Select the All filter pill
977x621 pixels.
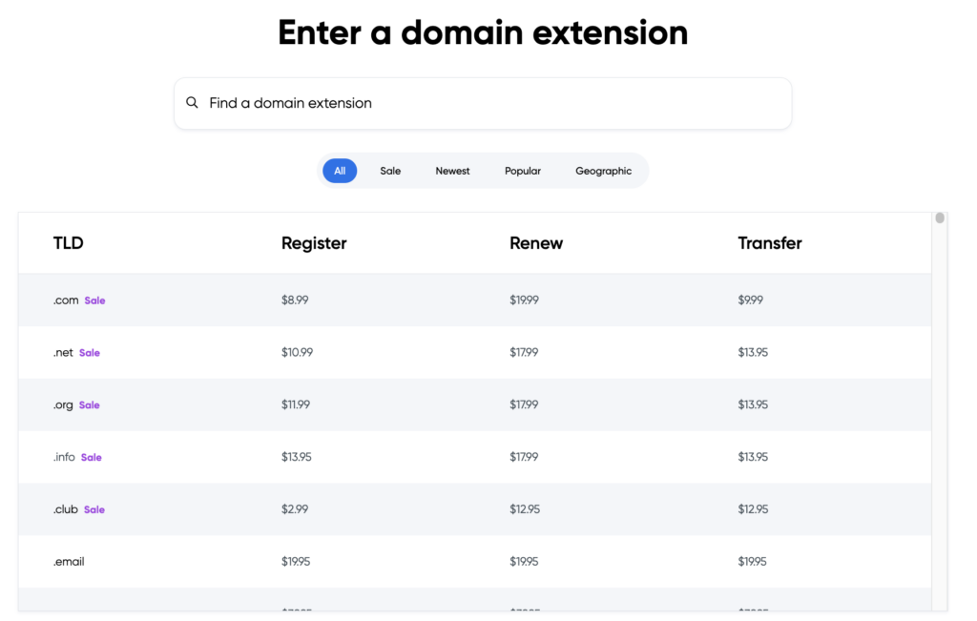[340, 171]
